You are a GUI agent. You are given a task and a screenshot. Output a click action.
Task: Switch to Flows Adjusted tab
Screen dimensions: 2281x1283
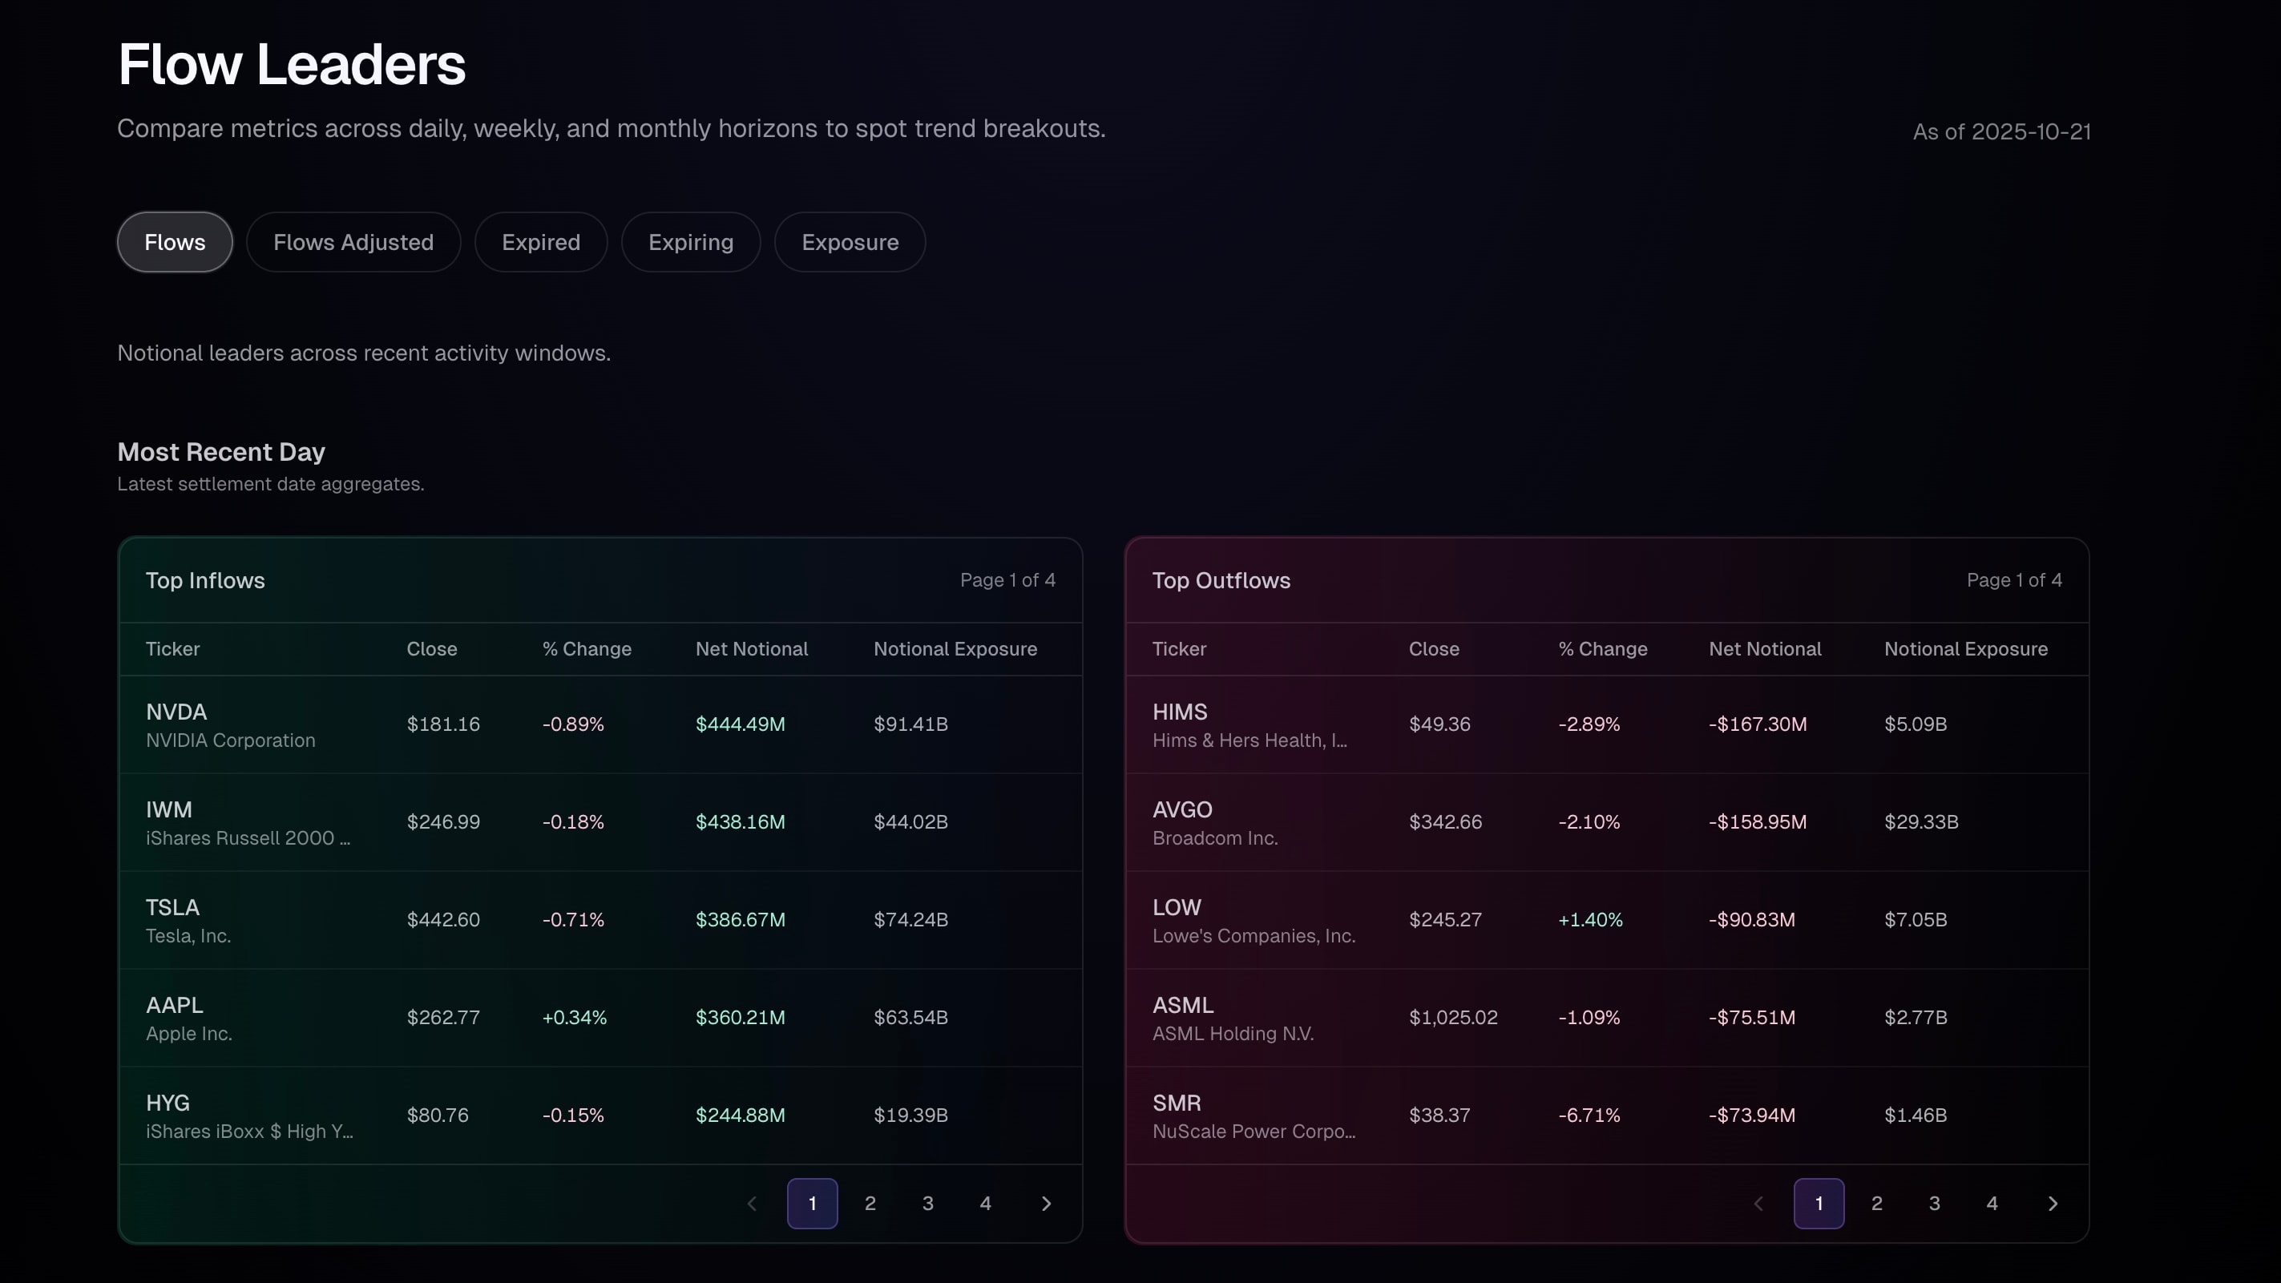coord(353,242)
